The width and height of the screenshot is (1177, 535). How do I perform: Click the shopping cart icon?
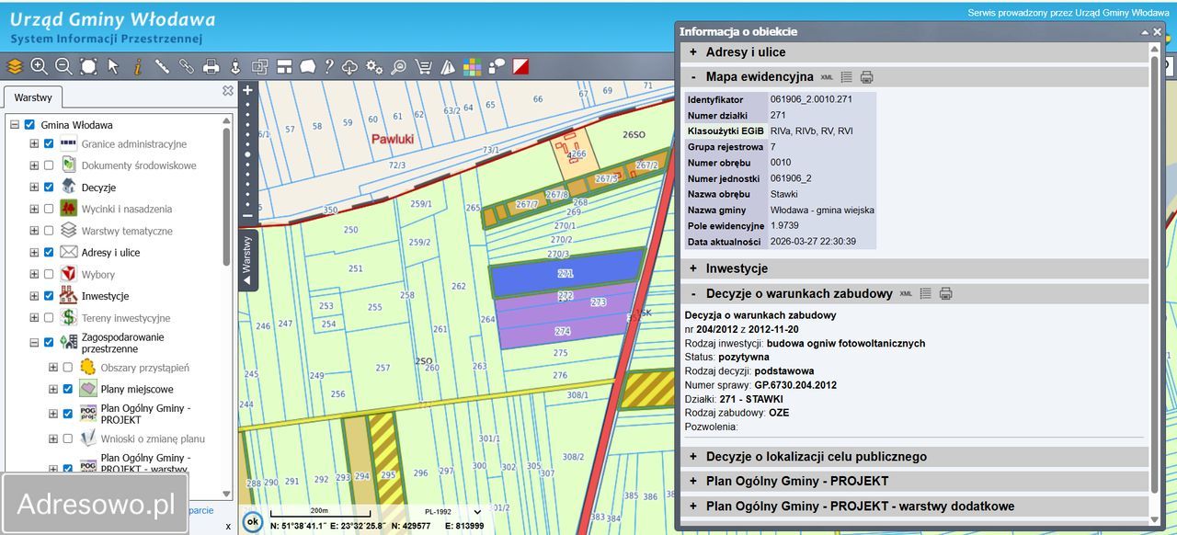423,66
